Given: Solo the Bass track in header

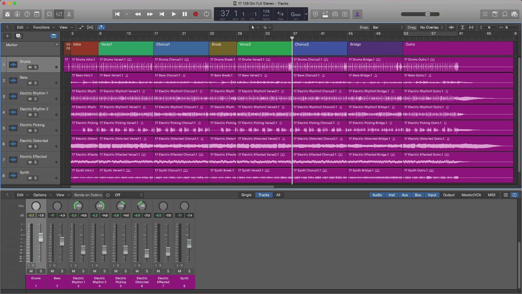Looking at the screenshot, I should pos(35,83).
